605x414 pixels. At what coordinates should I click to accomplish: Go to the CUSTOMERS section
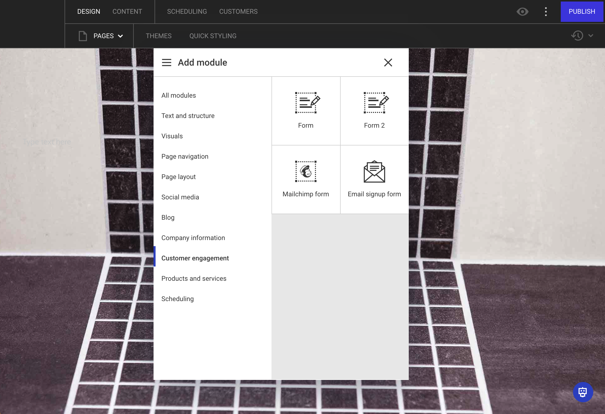[x=238, y=11]
